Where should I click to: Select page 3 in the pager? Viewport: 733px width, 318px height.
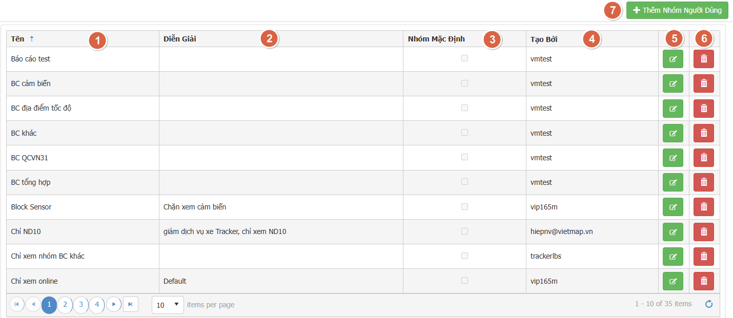(x=81, y=304)
